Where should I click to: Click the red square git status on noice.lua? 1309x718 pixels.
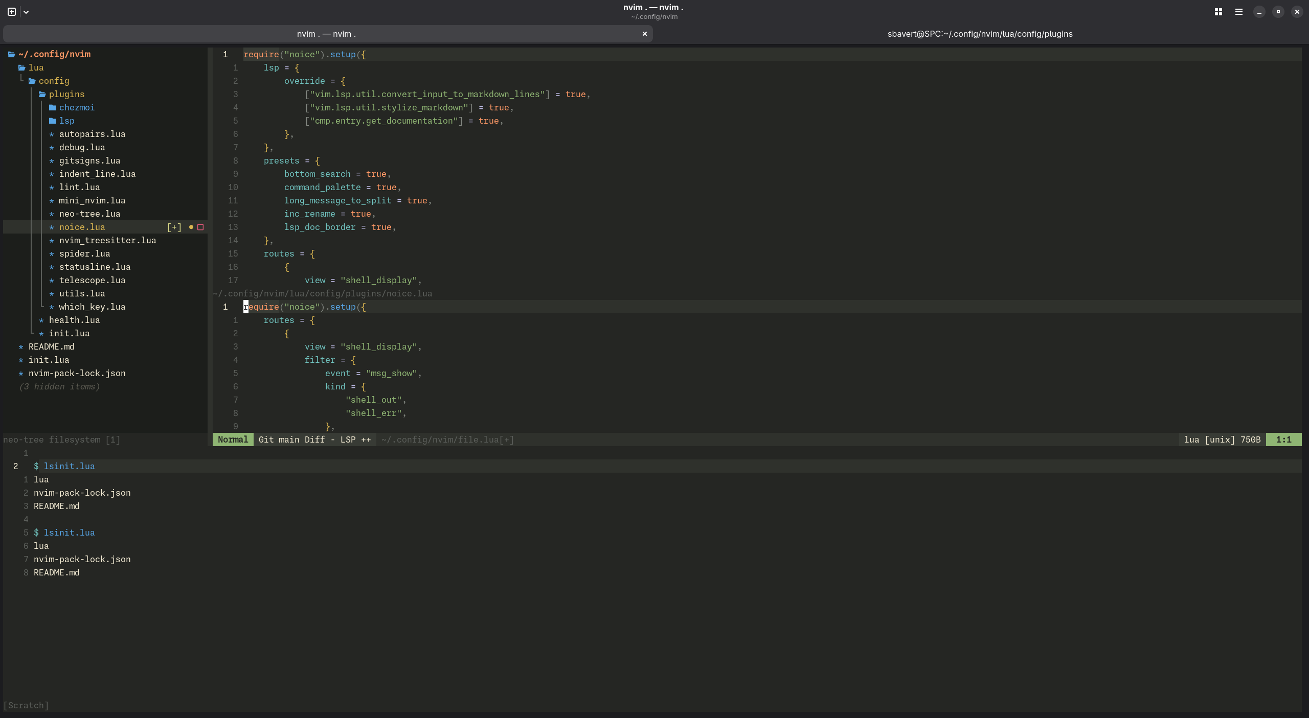(x=200, y=227)
